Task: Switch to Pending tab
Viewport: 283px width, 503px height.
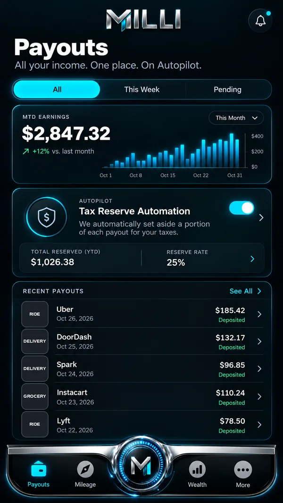Action: pos(227,90)
